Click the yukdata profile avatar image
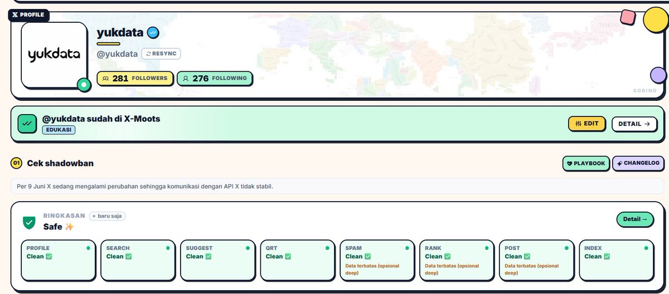The height and width of the screenshot is (294, 669). (54, 55)
